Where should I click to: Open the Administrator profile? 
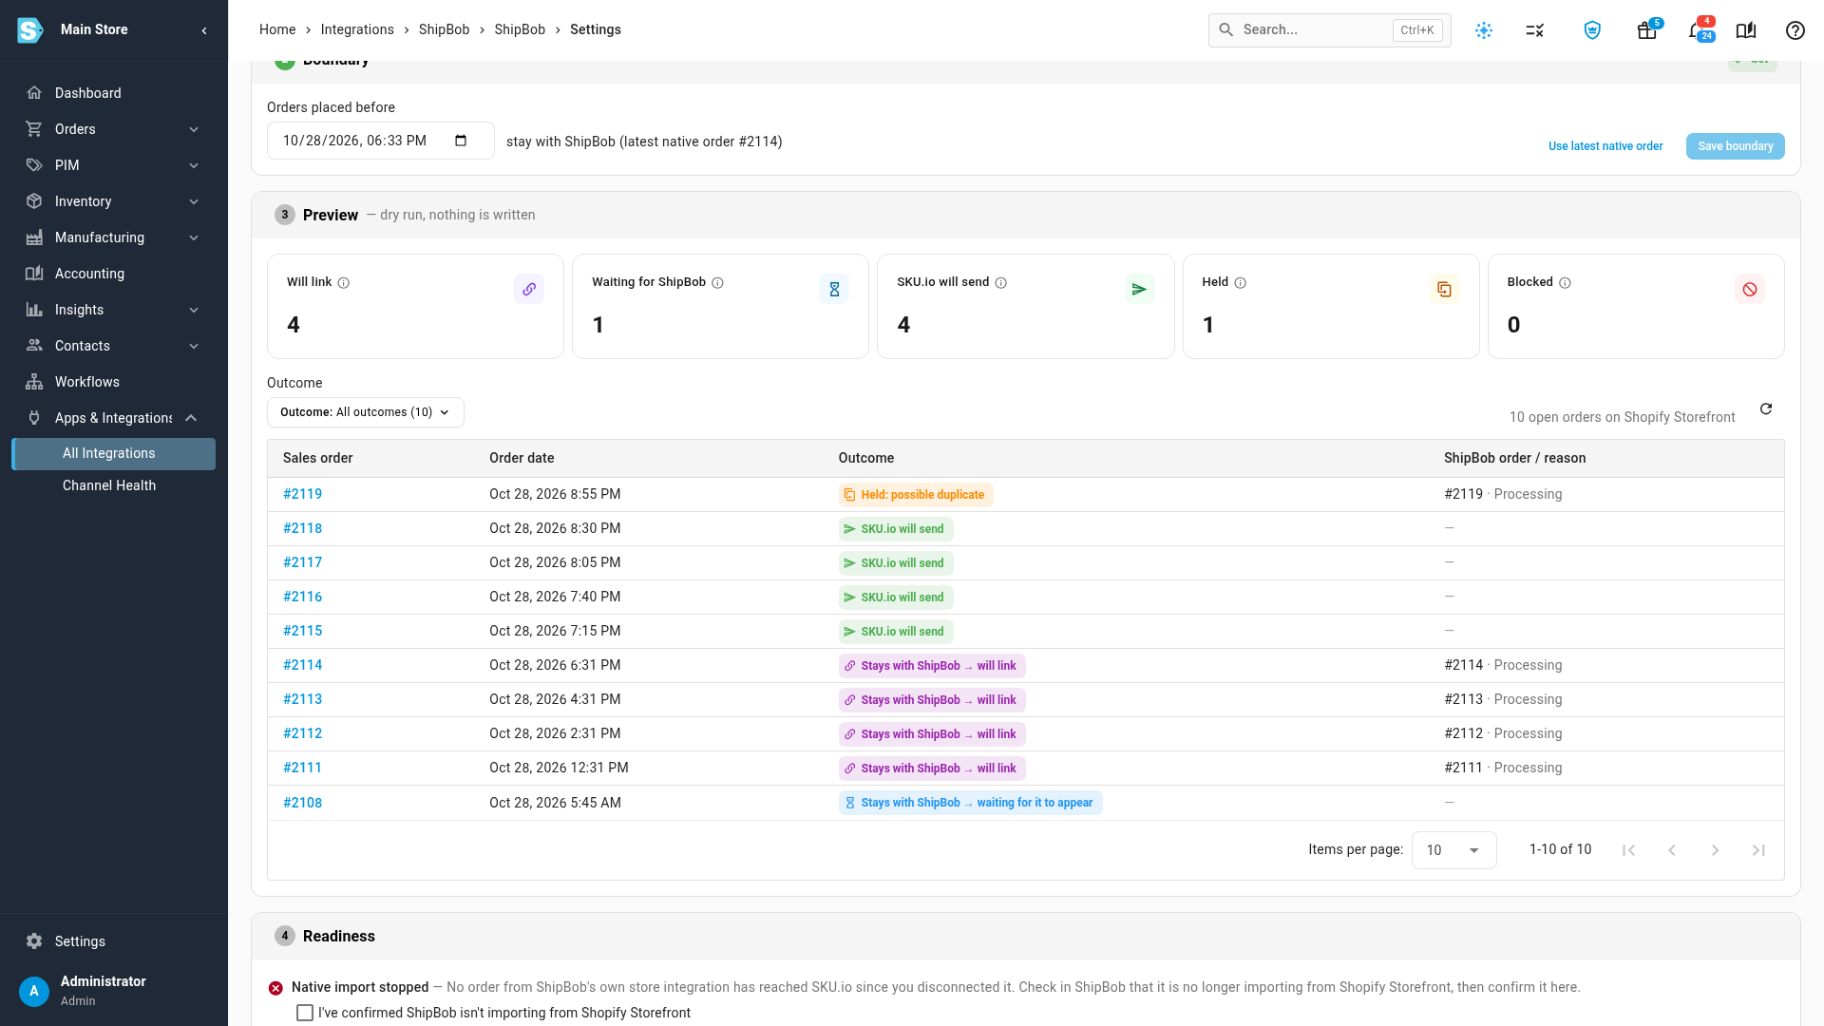[114, 991]
